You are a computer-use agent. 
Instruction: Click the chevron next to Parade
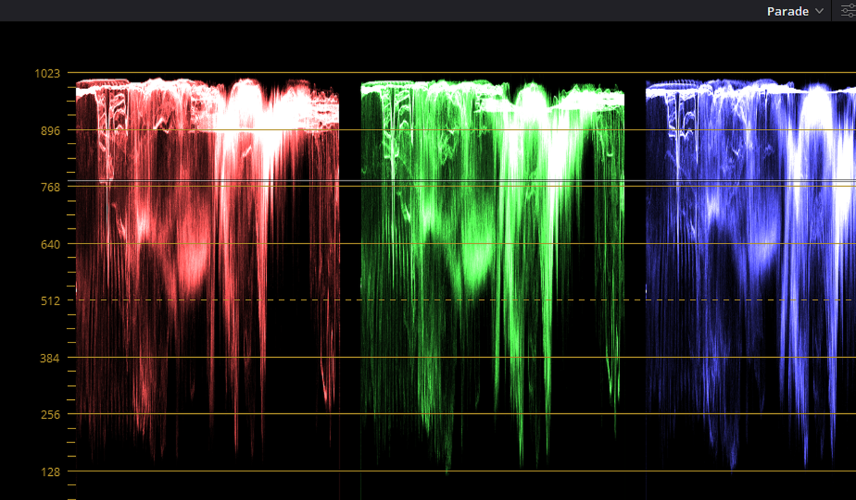(x=820, y=11)
